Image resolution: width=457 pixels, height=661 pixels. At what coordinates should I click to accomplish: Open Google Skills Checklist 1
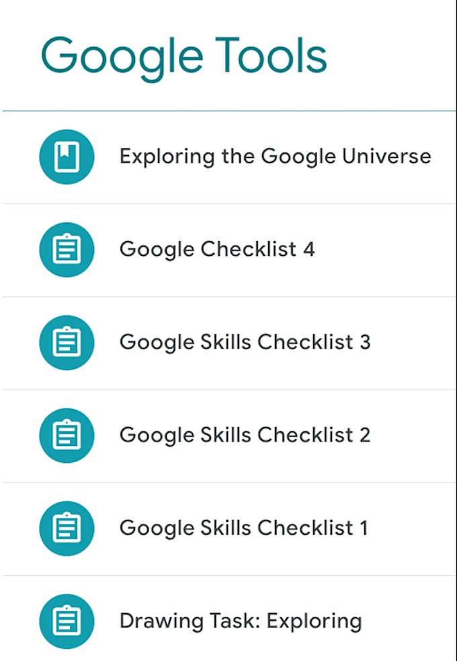[x=244, y=528]
